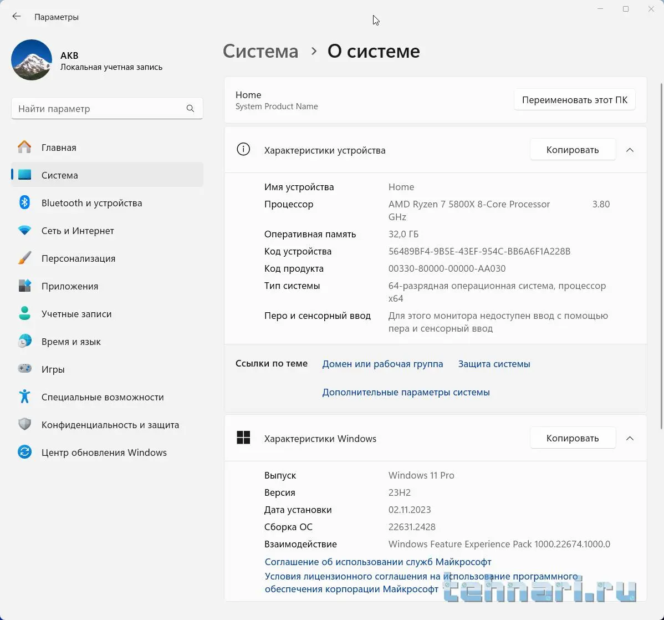
Task: Open Приложения settings
Action: tap(70, 286)
